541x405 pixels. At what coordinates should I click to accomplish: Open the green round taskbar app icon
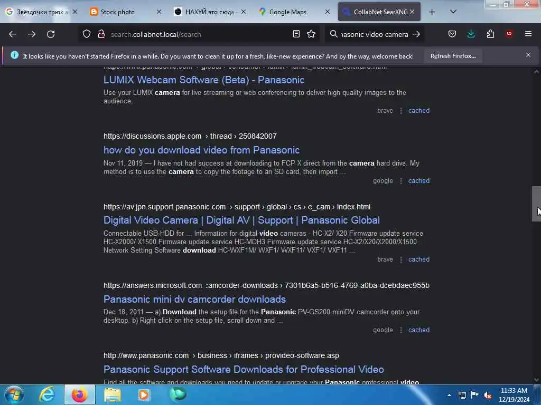(x=178, y=394)
